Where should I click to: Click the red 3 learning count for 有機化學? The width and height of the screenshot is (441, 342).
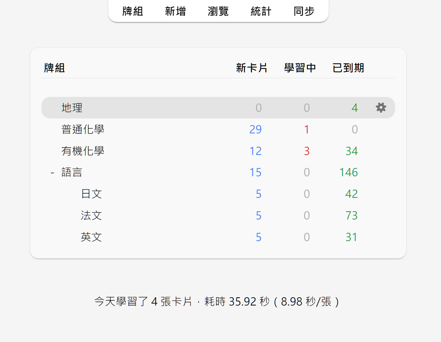tap(307, 151)
